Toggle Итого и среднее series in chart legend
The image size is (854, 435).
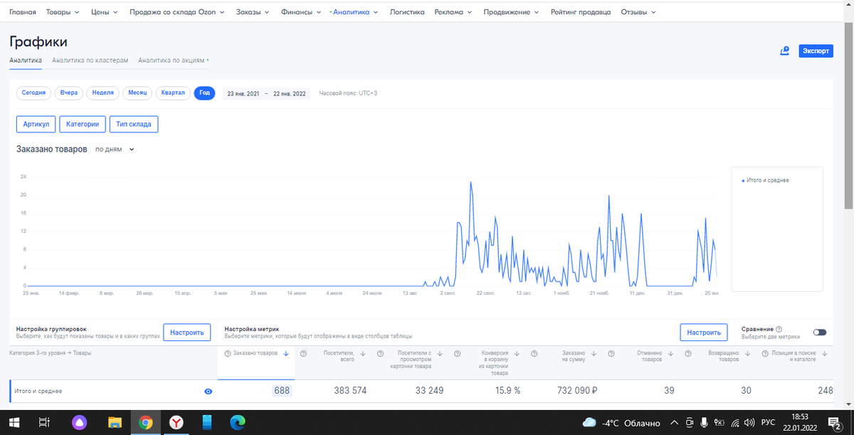(x=765, y=180)
